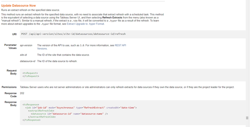Screen dimensions: 250x127
Task: Click the datasource-id parameter name
Action: (28, 61)
